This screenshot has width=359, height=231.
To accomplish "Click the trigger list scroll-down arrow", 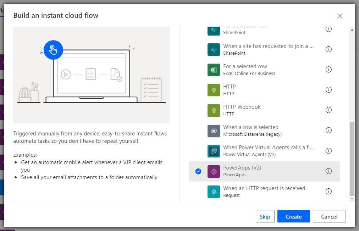I will 352,199.
